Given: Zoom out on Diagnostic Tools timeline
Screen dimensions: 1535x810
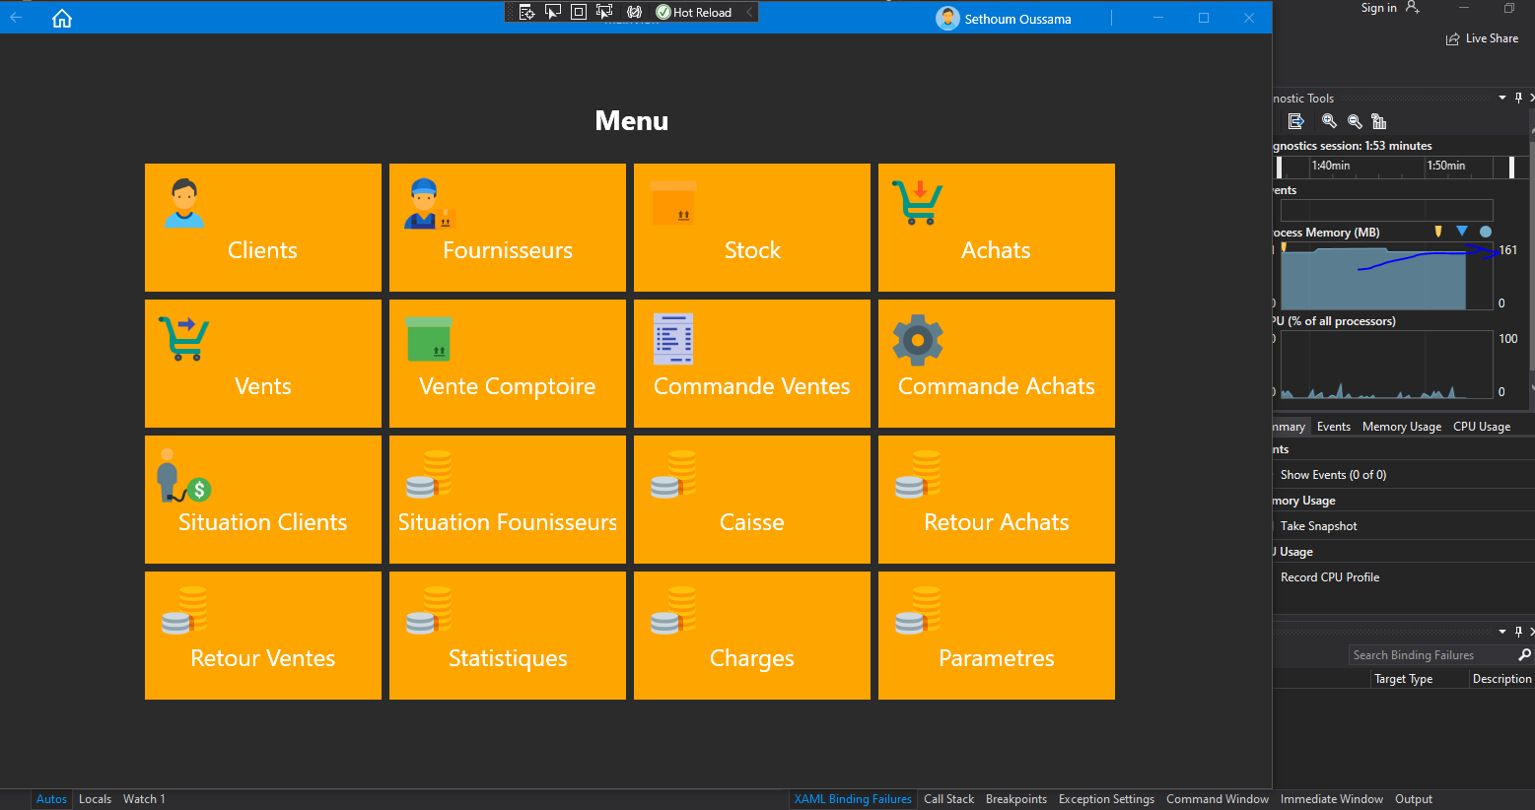Looking at the screenshot, I should click(1355, 121).
